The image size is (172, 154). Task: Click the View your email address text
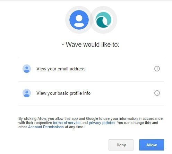pos(61,69)
